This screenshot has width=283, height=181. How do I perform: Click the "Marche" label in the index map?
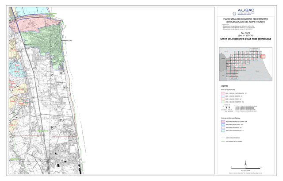[x=226, y=52]
